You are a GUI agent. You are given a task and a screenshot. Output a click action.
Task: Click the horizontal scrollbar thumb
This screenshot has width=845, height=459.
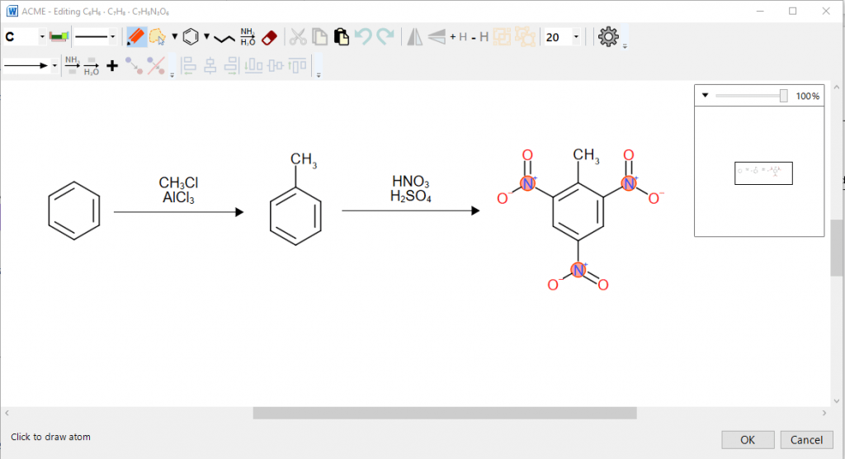[445, 413]
